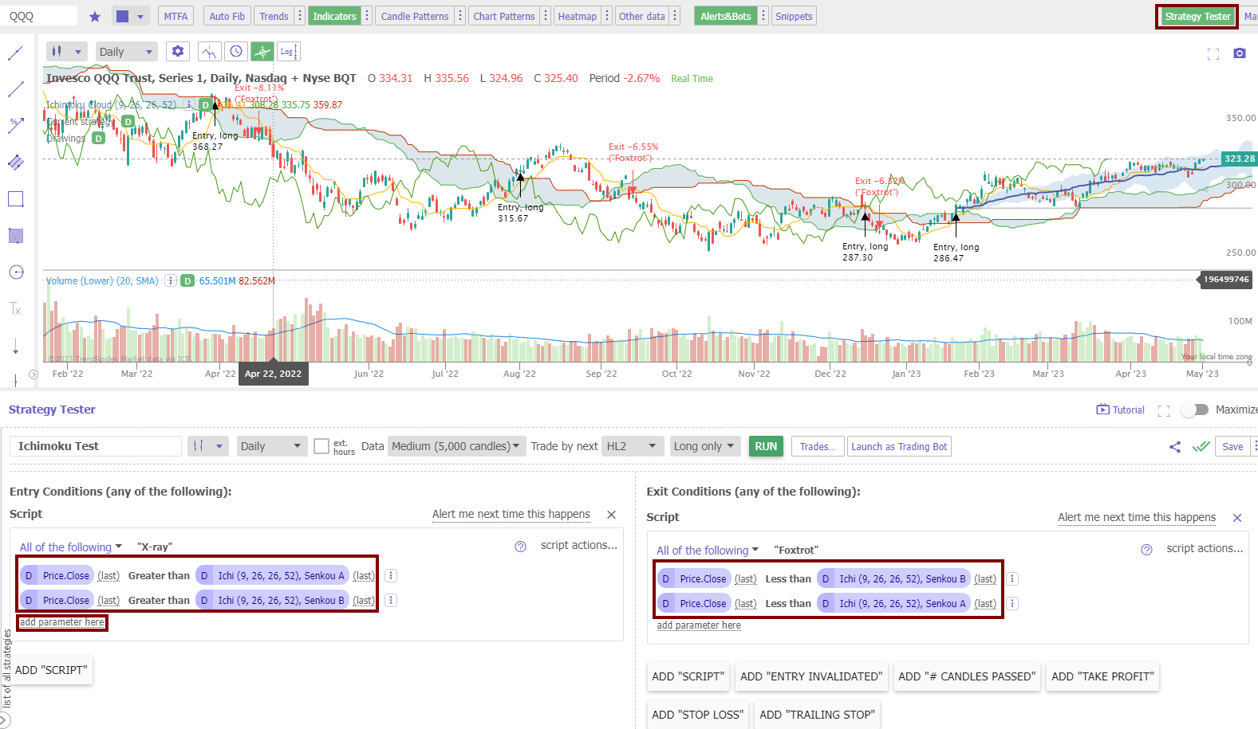Toggle the Maximize switch
Viewport: 1258px width, 729px height.
[1194, 410]
